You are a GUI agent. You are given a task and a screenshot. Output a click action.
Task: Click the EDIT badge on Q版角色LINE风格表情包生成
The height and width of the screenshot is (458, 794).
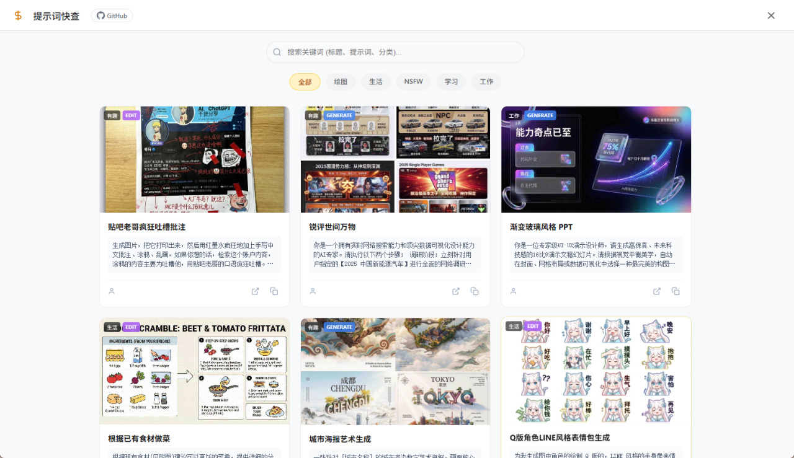click(x=533, y=326)
